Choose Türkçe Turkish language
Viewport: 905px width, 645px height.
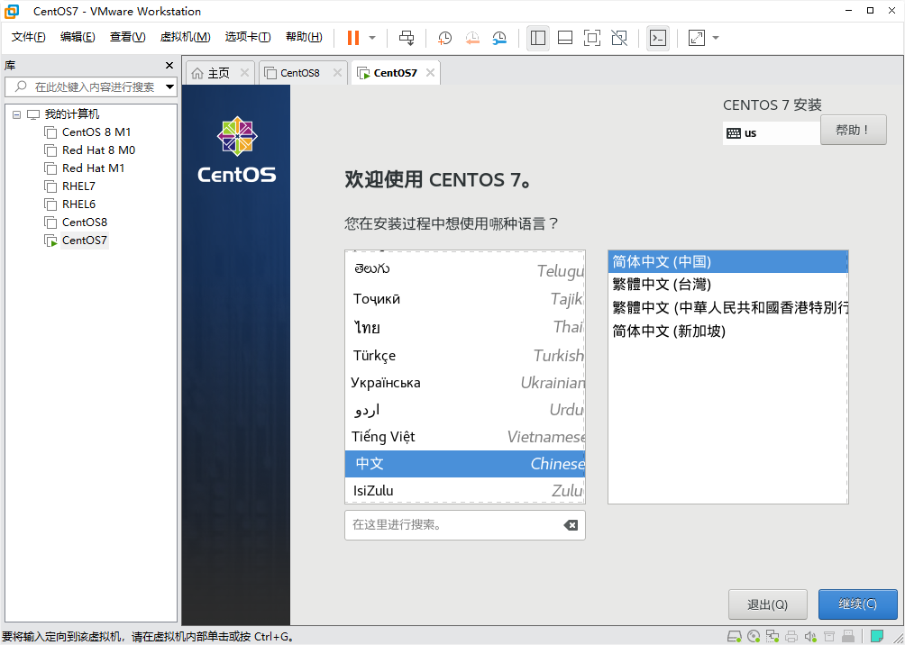[x=464, y=356]
